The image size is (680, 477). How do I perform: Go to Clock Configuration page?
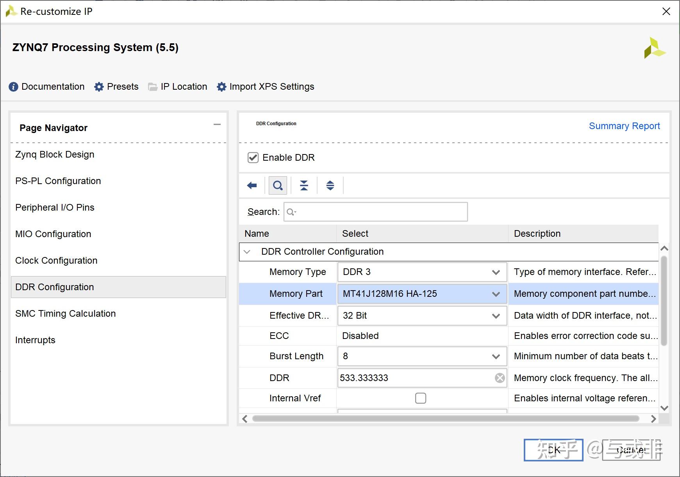[x=56, y=261]
